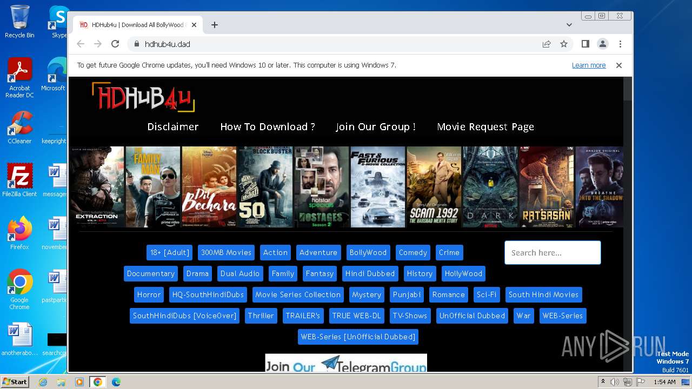This screenshot has width=692, height=389.
Task: Open Microsoft Edge from the taskbar
Action: point(116,382)
